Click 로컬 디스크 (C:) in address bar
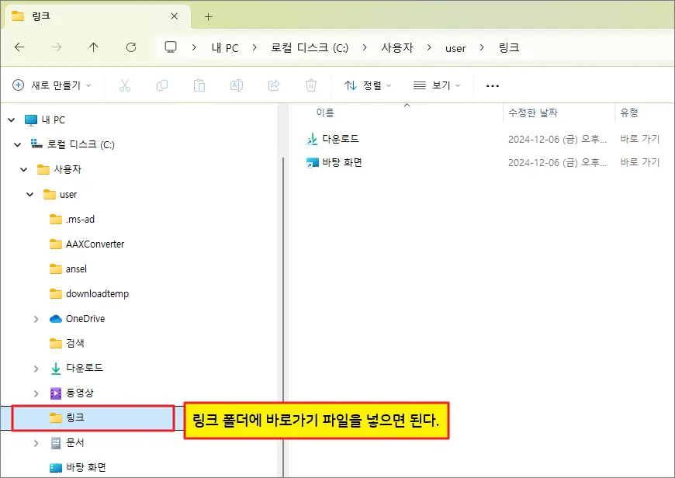 310,48
